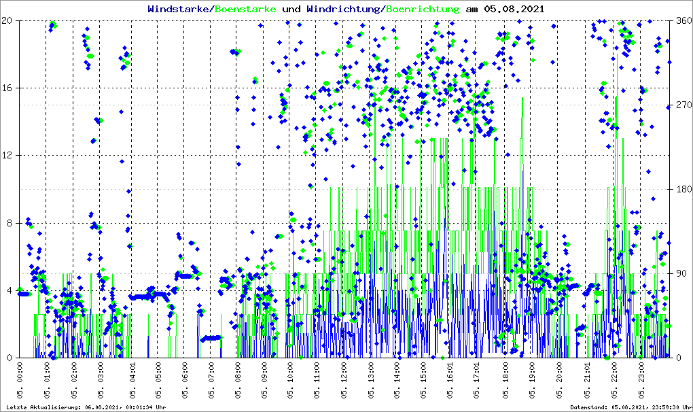Click the '20' label on left axis
Image resolution: width=693 pixels, height=412 pixels.
click(x=7, y=20)
